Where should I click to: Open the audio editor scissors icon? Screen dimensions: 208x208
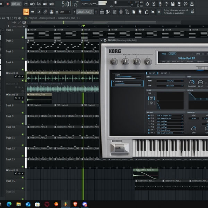pyautogui.click(x=154, y=4)
